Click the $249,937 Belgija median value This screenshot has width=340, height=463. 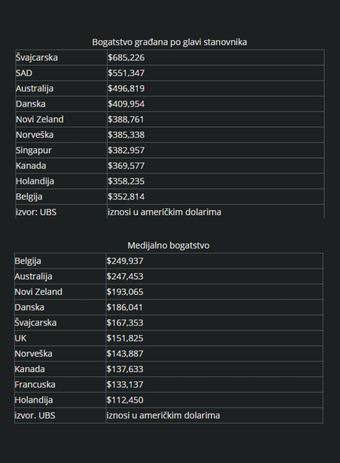(125, 261)
